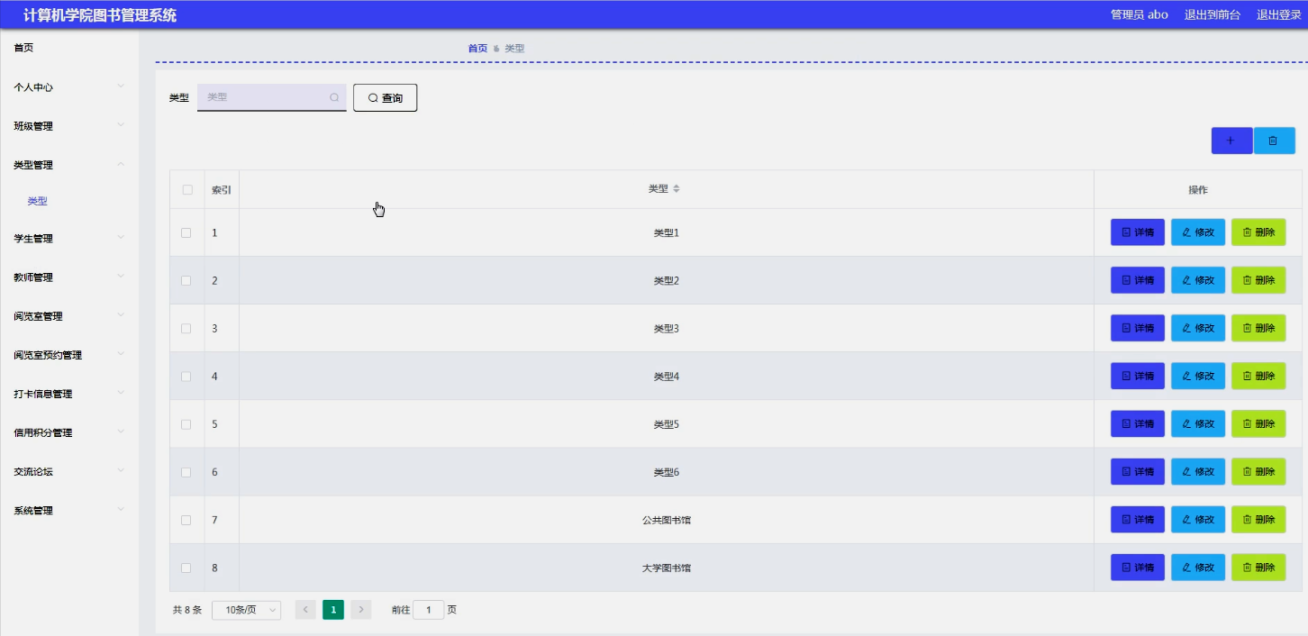Click the magnifier icon inside the 类型 search box
This screenshot has height=636, width=1308.
point(334,97)
